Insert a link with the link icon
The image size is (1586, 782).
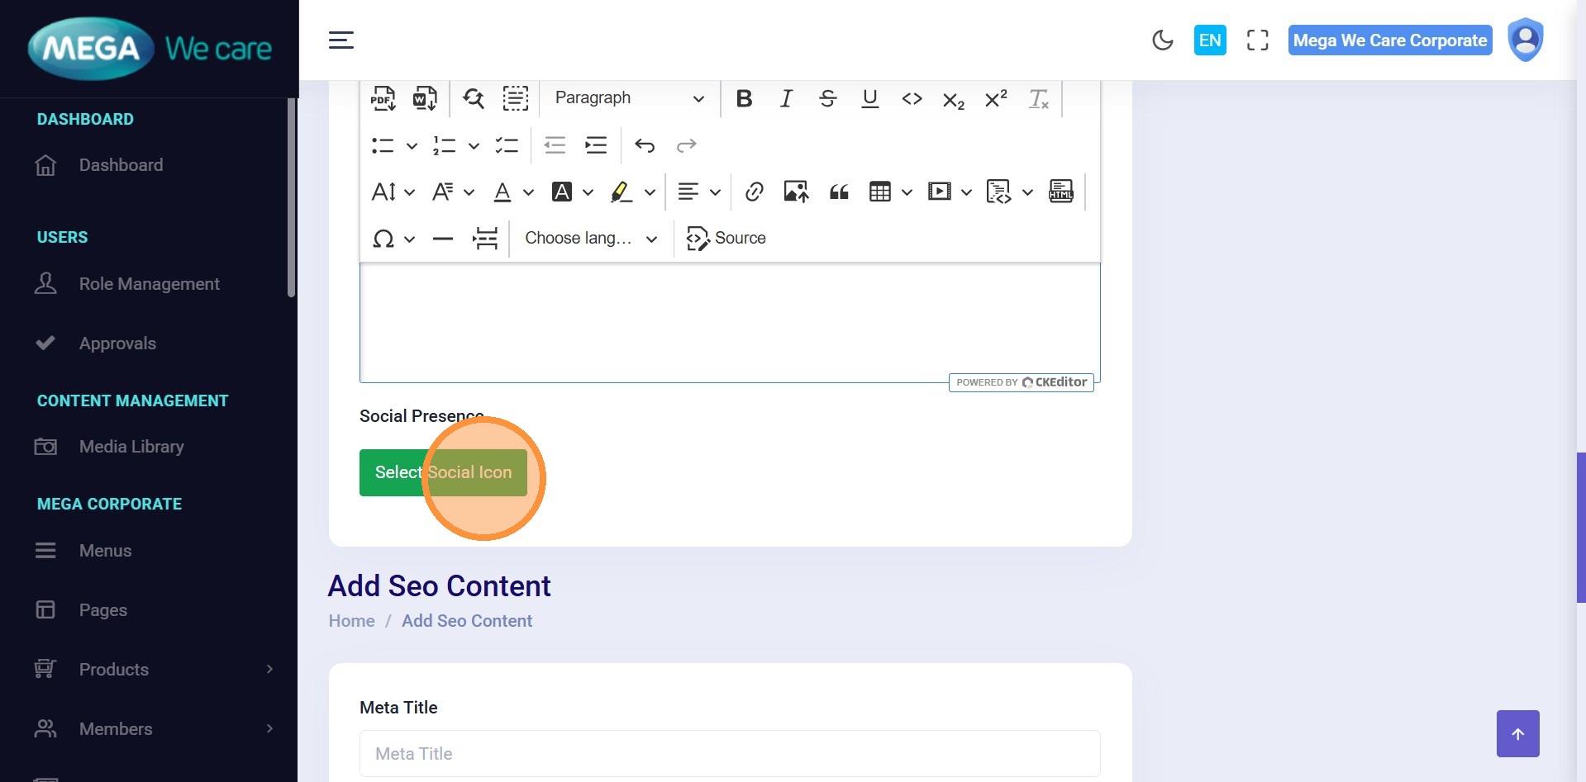754,192
